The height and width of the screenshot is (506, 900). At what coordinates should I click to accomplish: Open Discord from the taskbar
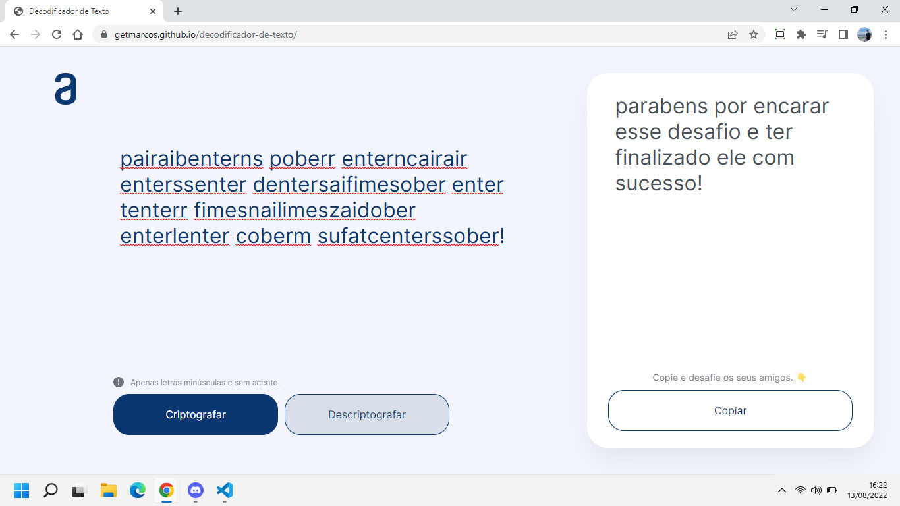pyautogui.click(x=195, y=490)
